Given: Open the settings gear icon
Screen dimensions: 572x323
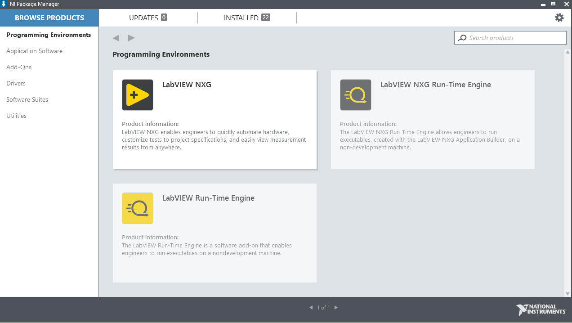Looking at the screenshot, I should [x=559, y=18].
